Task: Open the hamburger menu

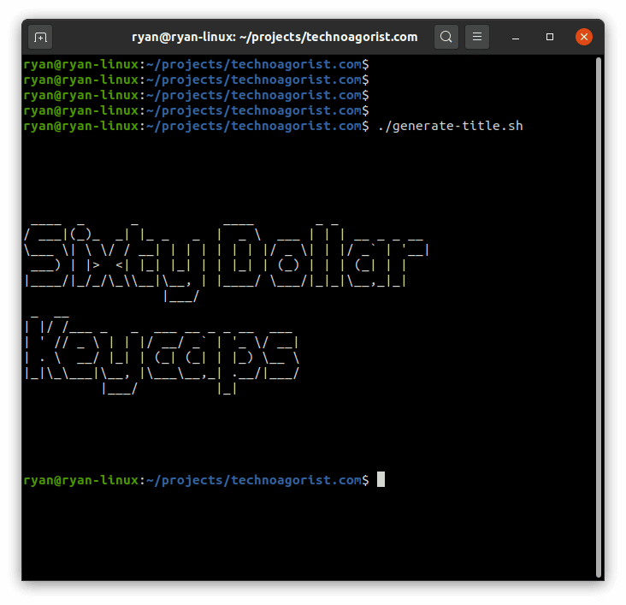Action: pyautogui.click(x=478, y=37)
